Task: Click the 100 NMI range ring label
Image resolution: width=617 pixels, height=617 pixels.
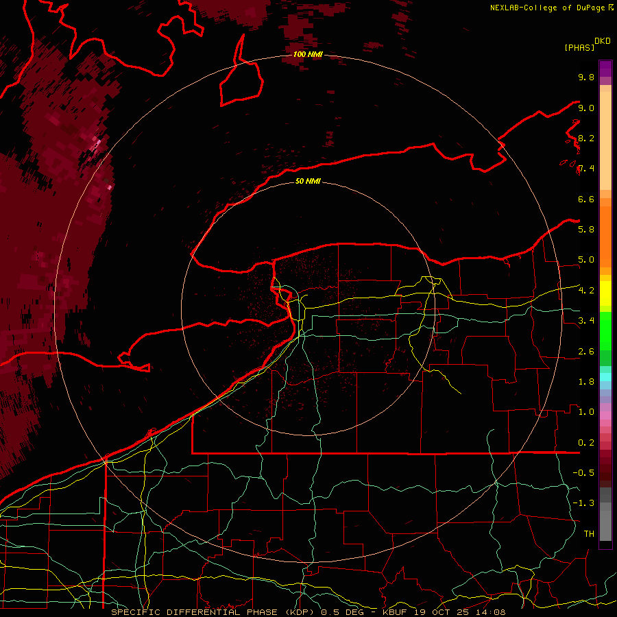Action: point(308,54)
